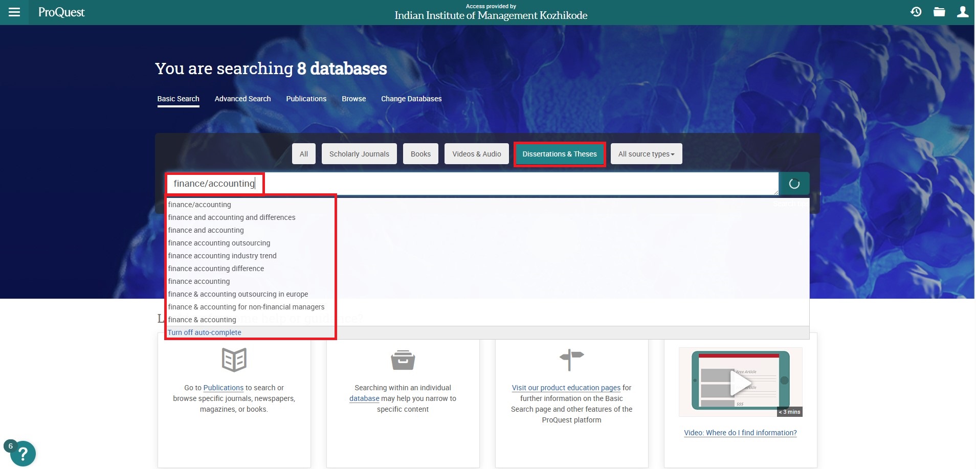
Task: Open recent searches history icon
Action: [x=916, y=12]
